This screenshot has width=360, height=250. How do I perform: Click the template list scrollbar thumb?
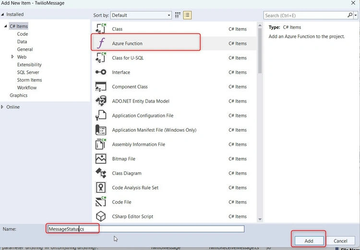pyautogui.click(x=260, y=50)
